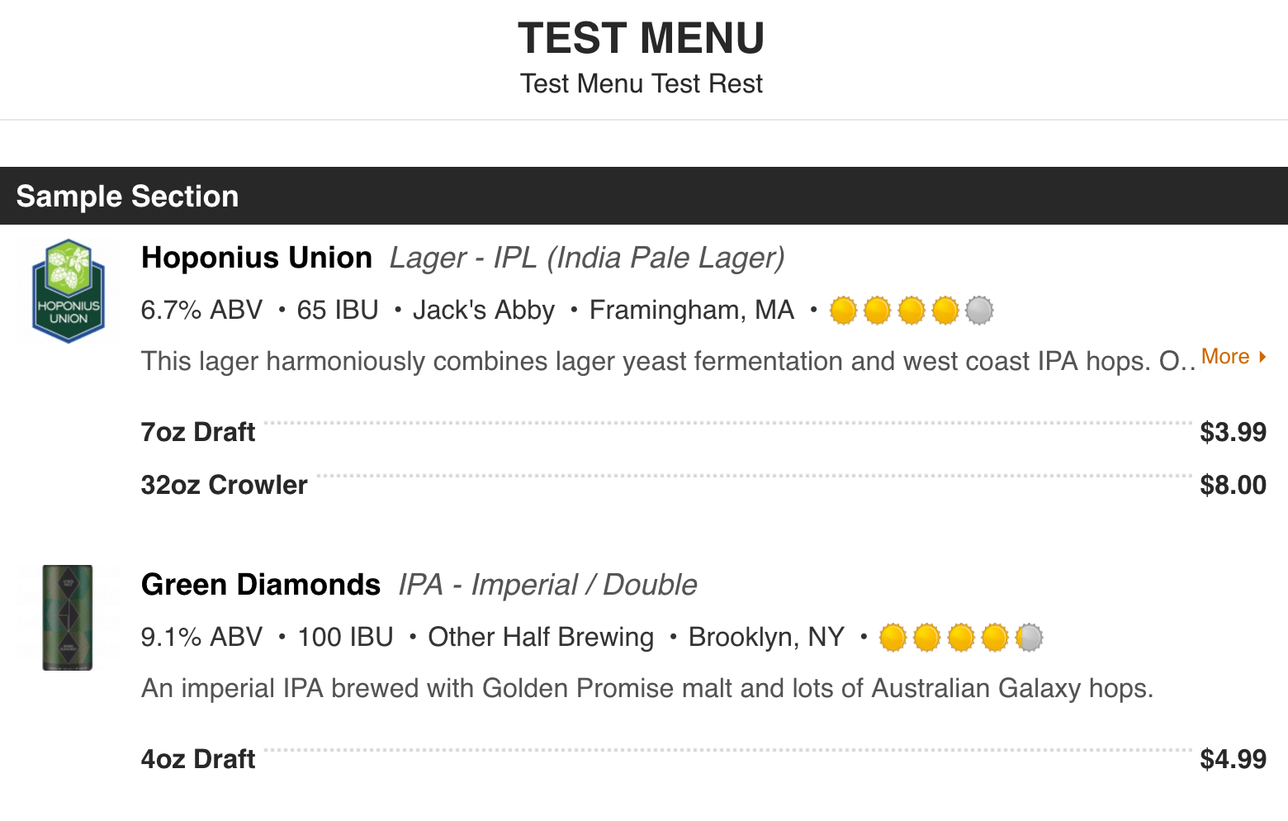Click the Jack's Abby brewery name
Image resolution: width=1288 pixels, height=821 pixels.
[x=484, y=311]
